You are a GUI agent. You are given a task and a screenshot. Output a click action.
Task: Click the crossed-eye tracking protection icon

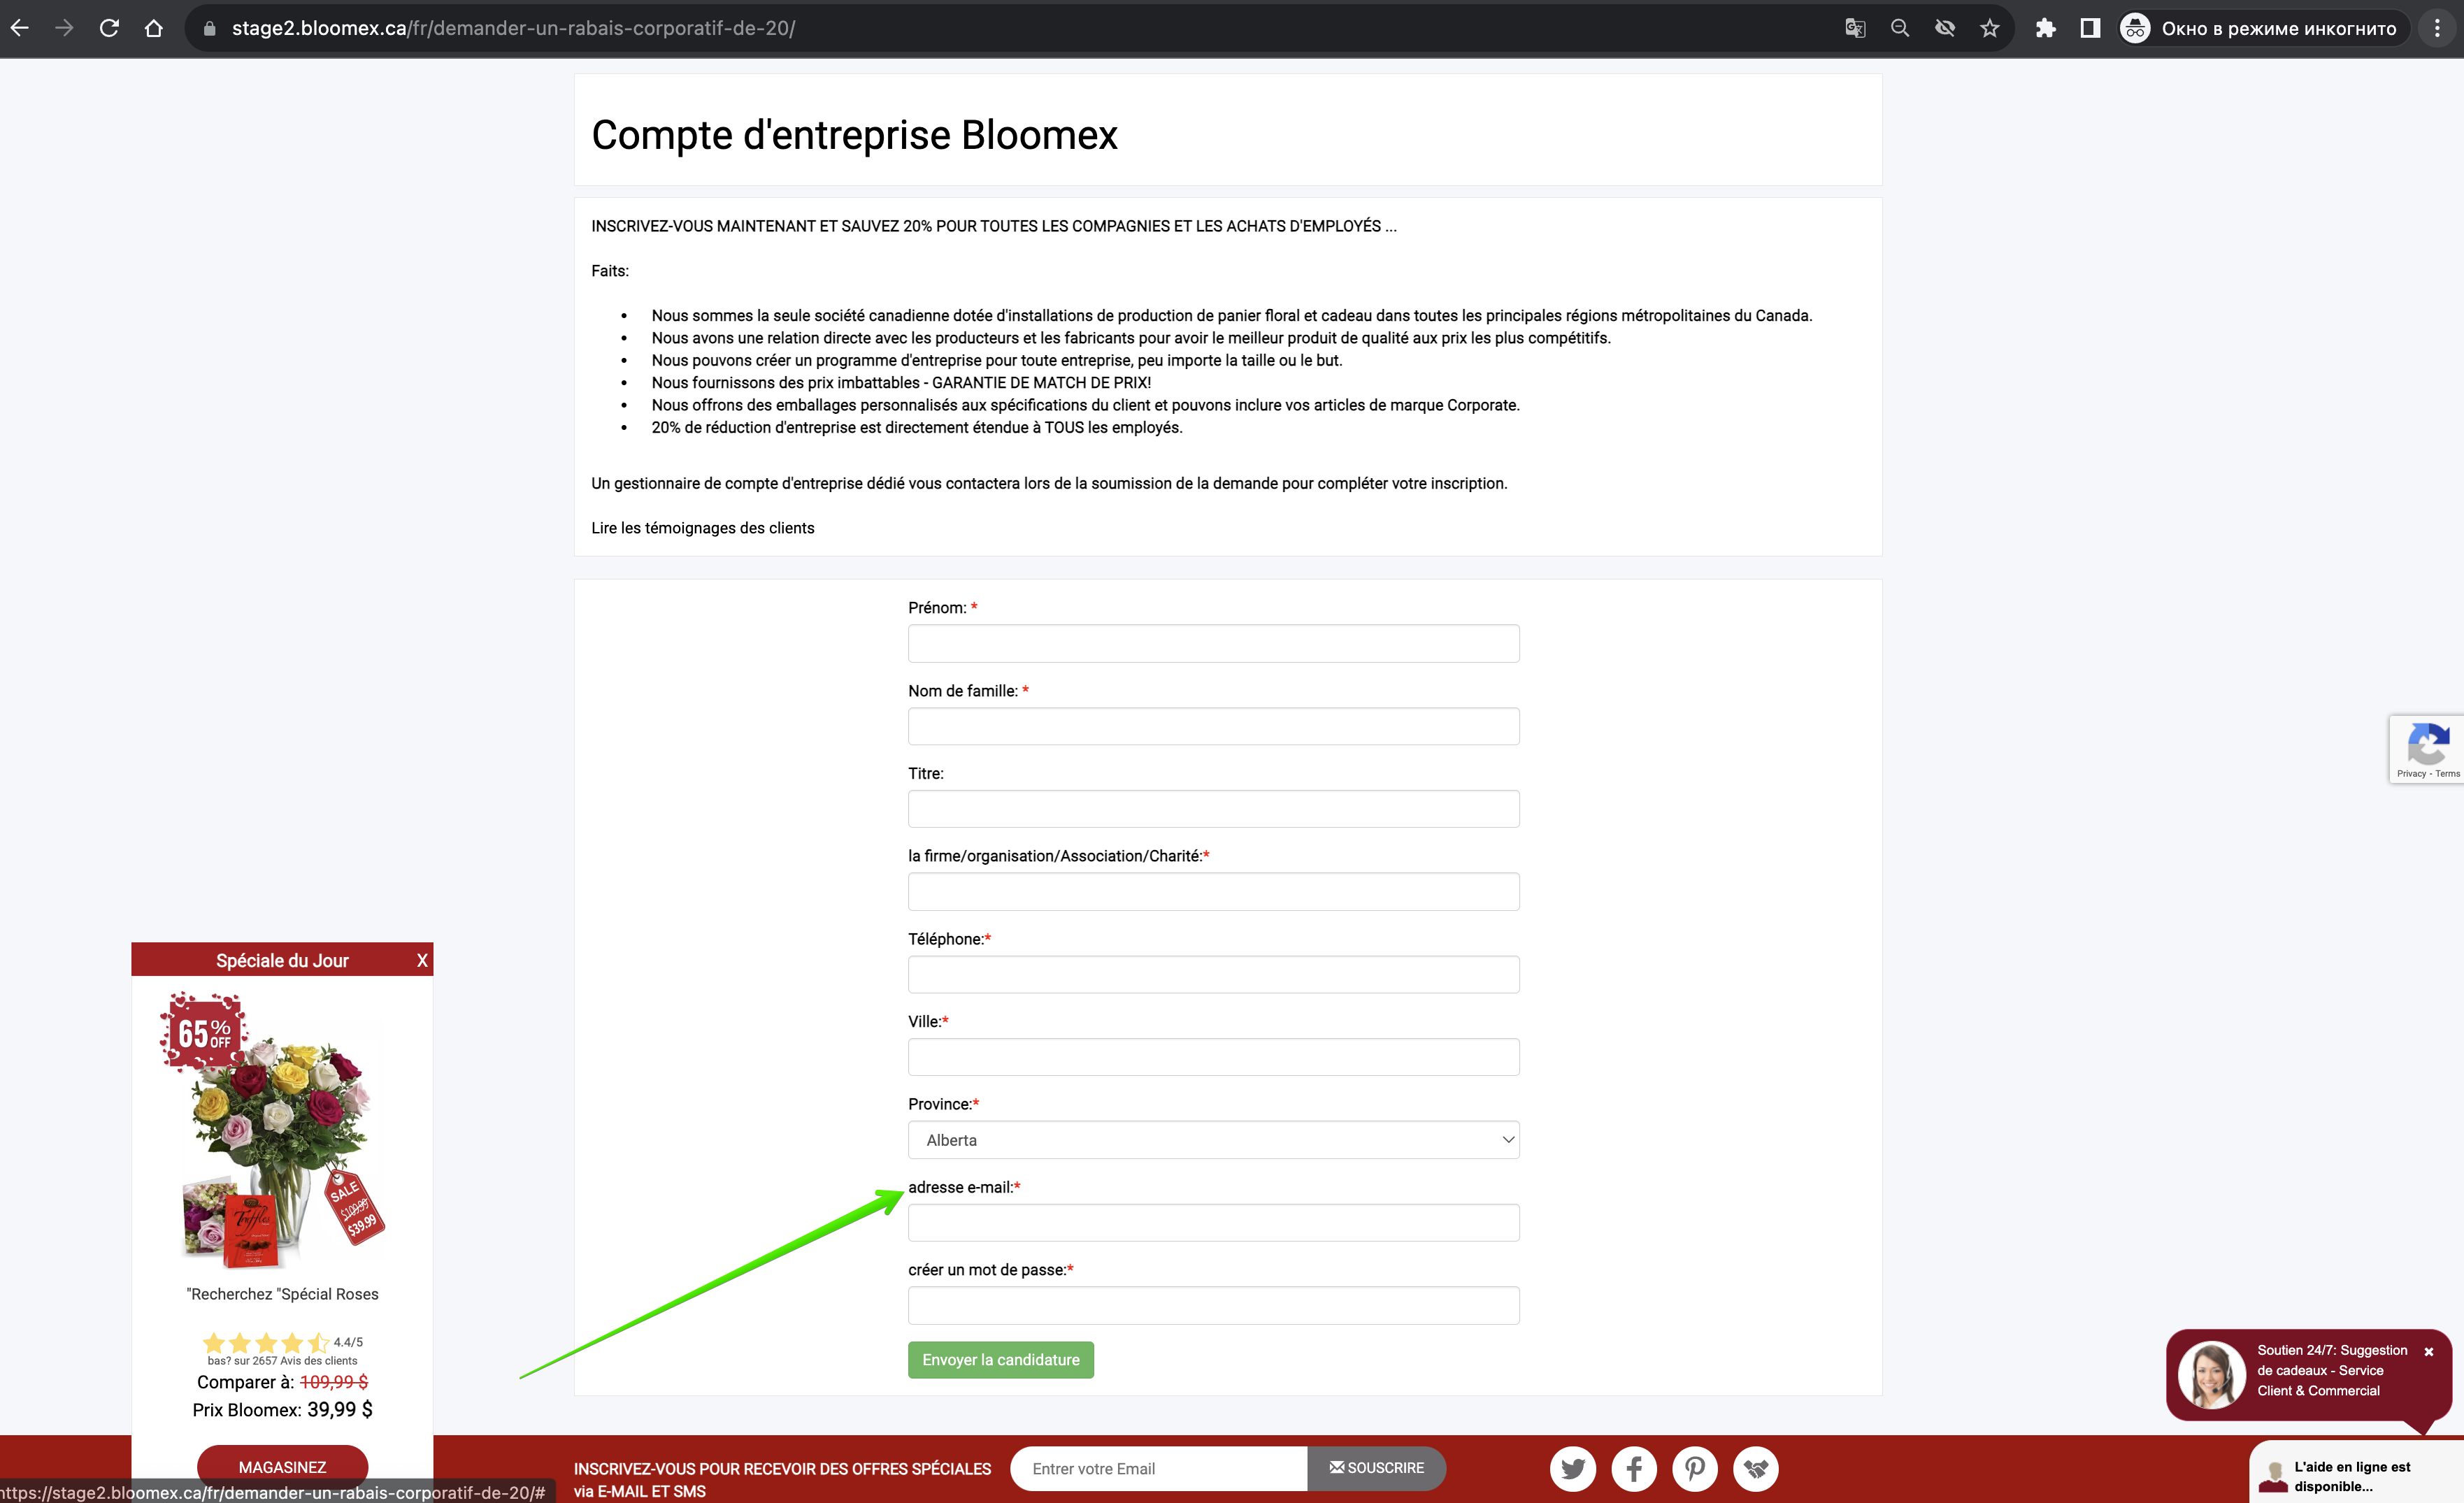coord(1945,28)
